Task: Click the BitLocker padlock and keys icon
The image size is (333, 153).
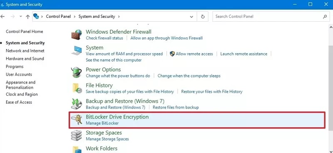Action: tap(77, 120)
